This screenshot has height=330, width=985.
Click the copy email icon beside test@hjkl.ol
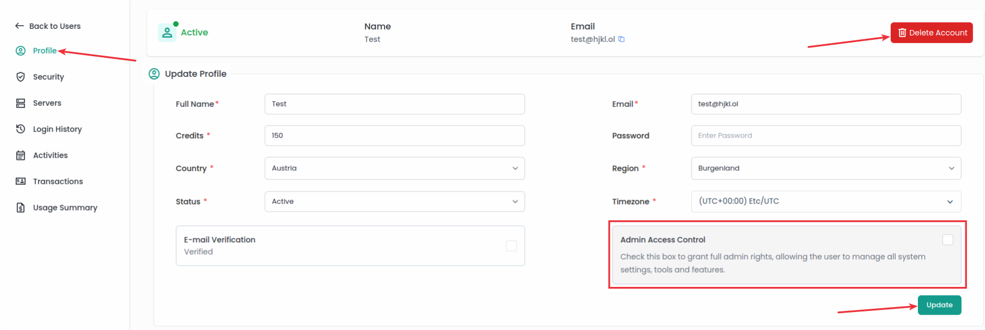[x=621, y=39]
